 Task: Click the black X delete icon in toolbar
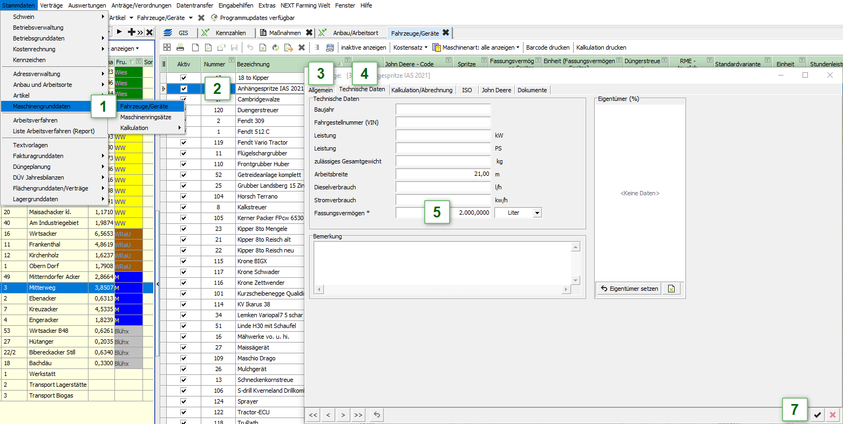(x=302, y=47)
